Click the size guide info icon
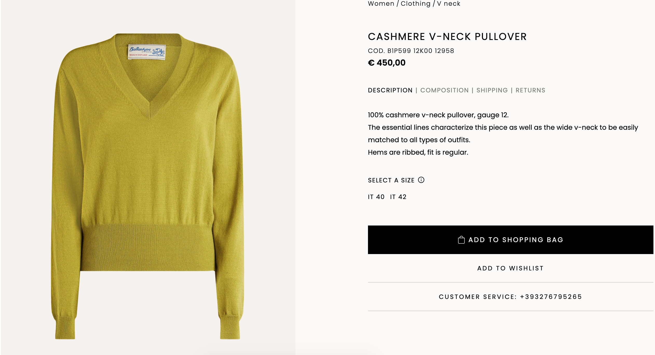This screenshot has width=655, height=355. [x=421, y=180]
